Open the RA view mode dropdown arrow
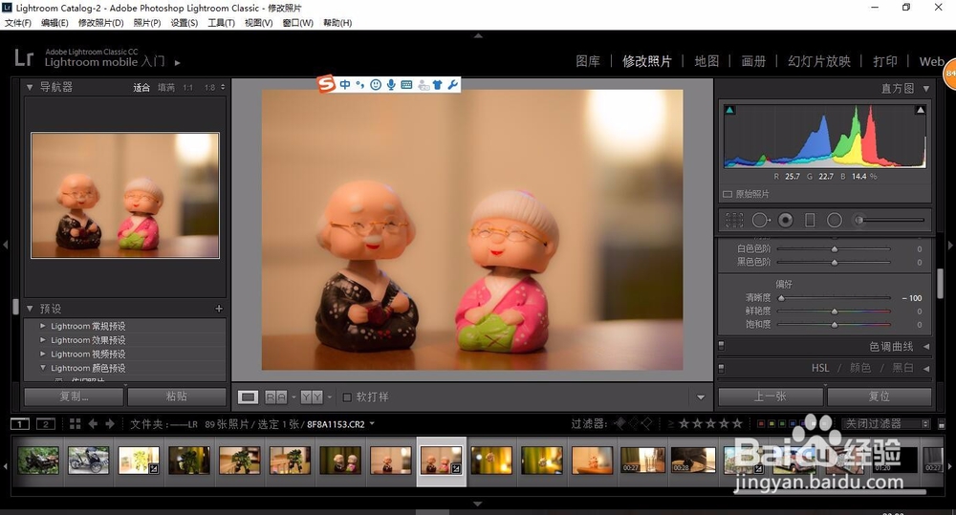 (x=293, y=397)
